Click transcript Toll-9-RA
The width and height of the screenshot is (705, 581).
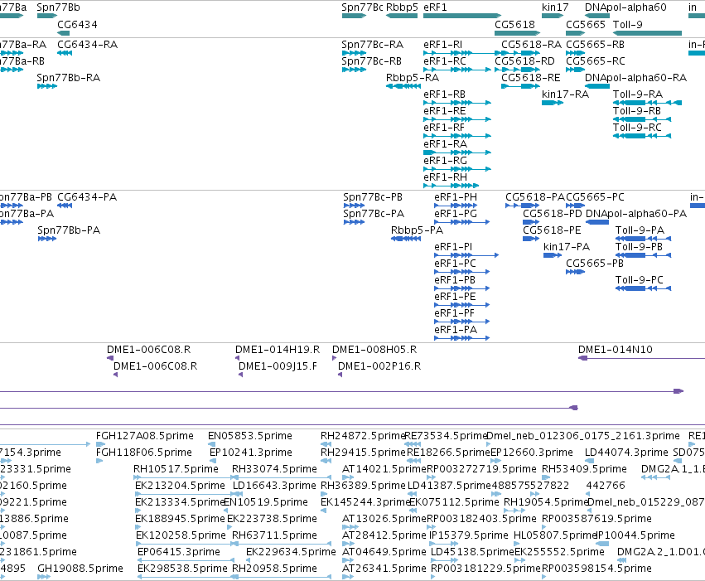coord(638,94)
